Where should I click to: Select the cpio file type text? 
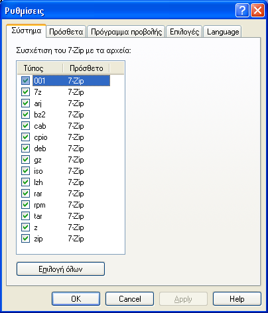point(40,137)
